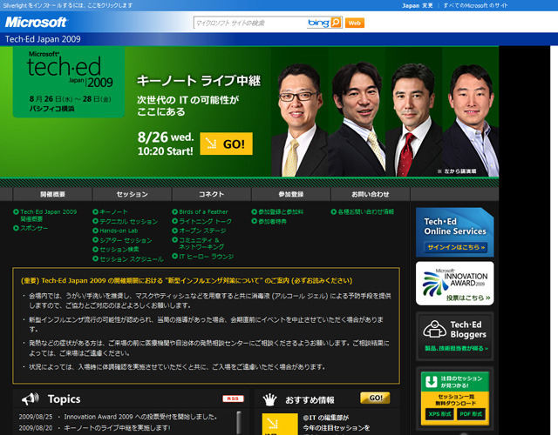Image resolution: width=558 pixels, height=435 pixels.
Task: Open the Silverlight install link at the top
Action: 68,5
